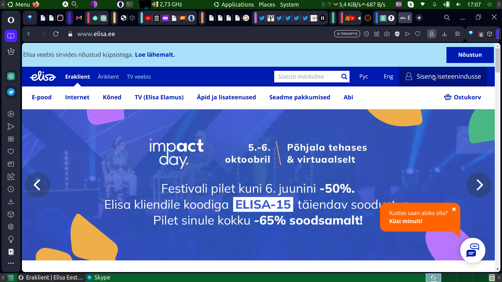The width and height of the screenshot is (502, 282).
Task: Switch to the Gmail tab
Action: coord(79,18)
